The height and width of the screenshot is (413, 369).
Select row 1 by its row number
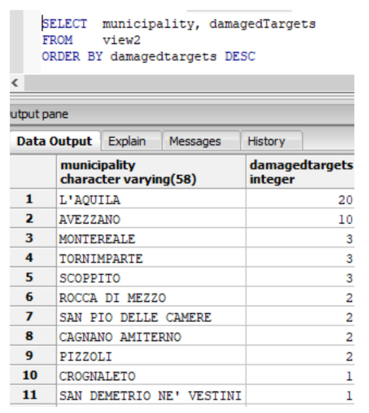[x=29, y=199]
